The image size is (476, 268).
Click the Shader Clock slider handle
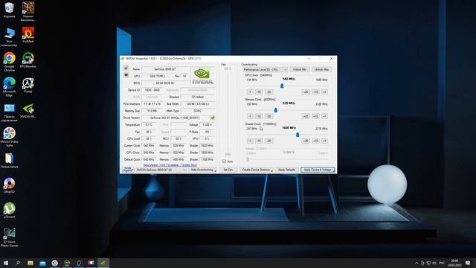coord(297,135)
